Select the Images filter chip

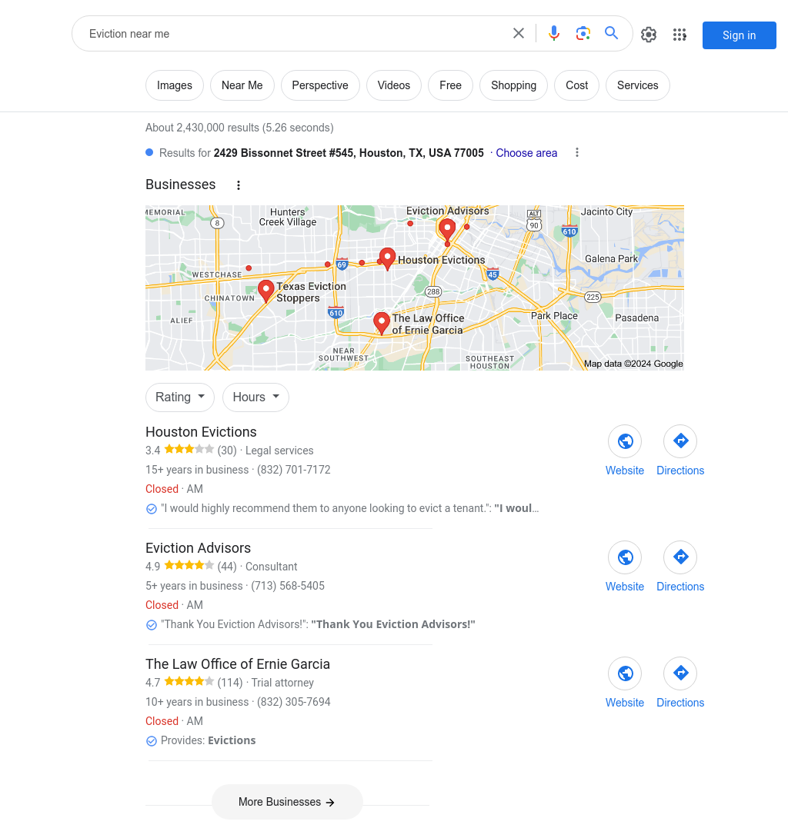tap(175, 85)
